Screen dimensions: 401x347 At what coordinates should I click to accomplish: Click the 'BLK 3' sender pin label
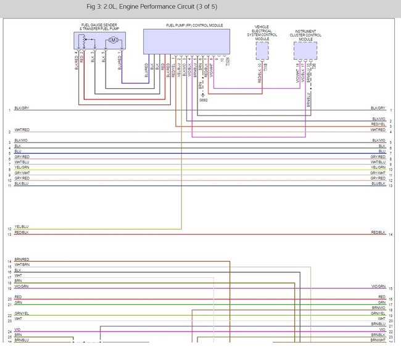point(93,57)
